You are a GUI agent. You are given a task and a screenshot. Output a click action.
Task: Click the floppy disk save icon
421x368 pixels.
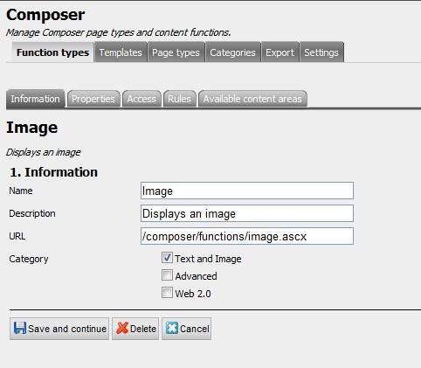click(20, 328)
